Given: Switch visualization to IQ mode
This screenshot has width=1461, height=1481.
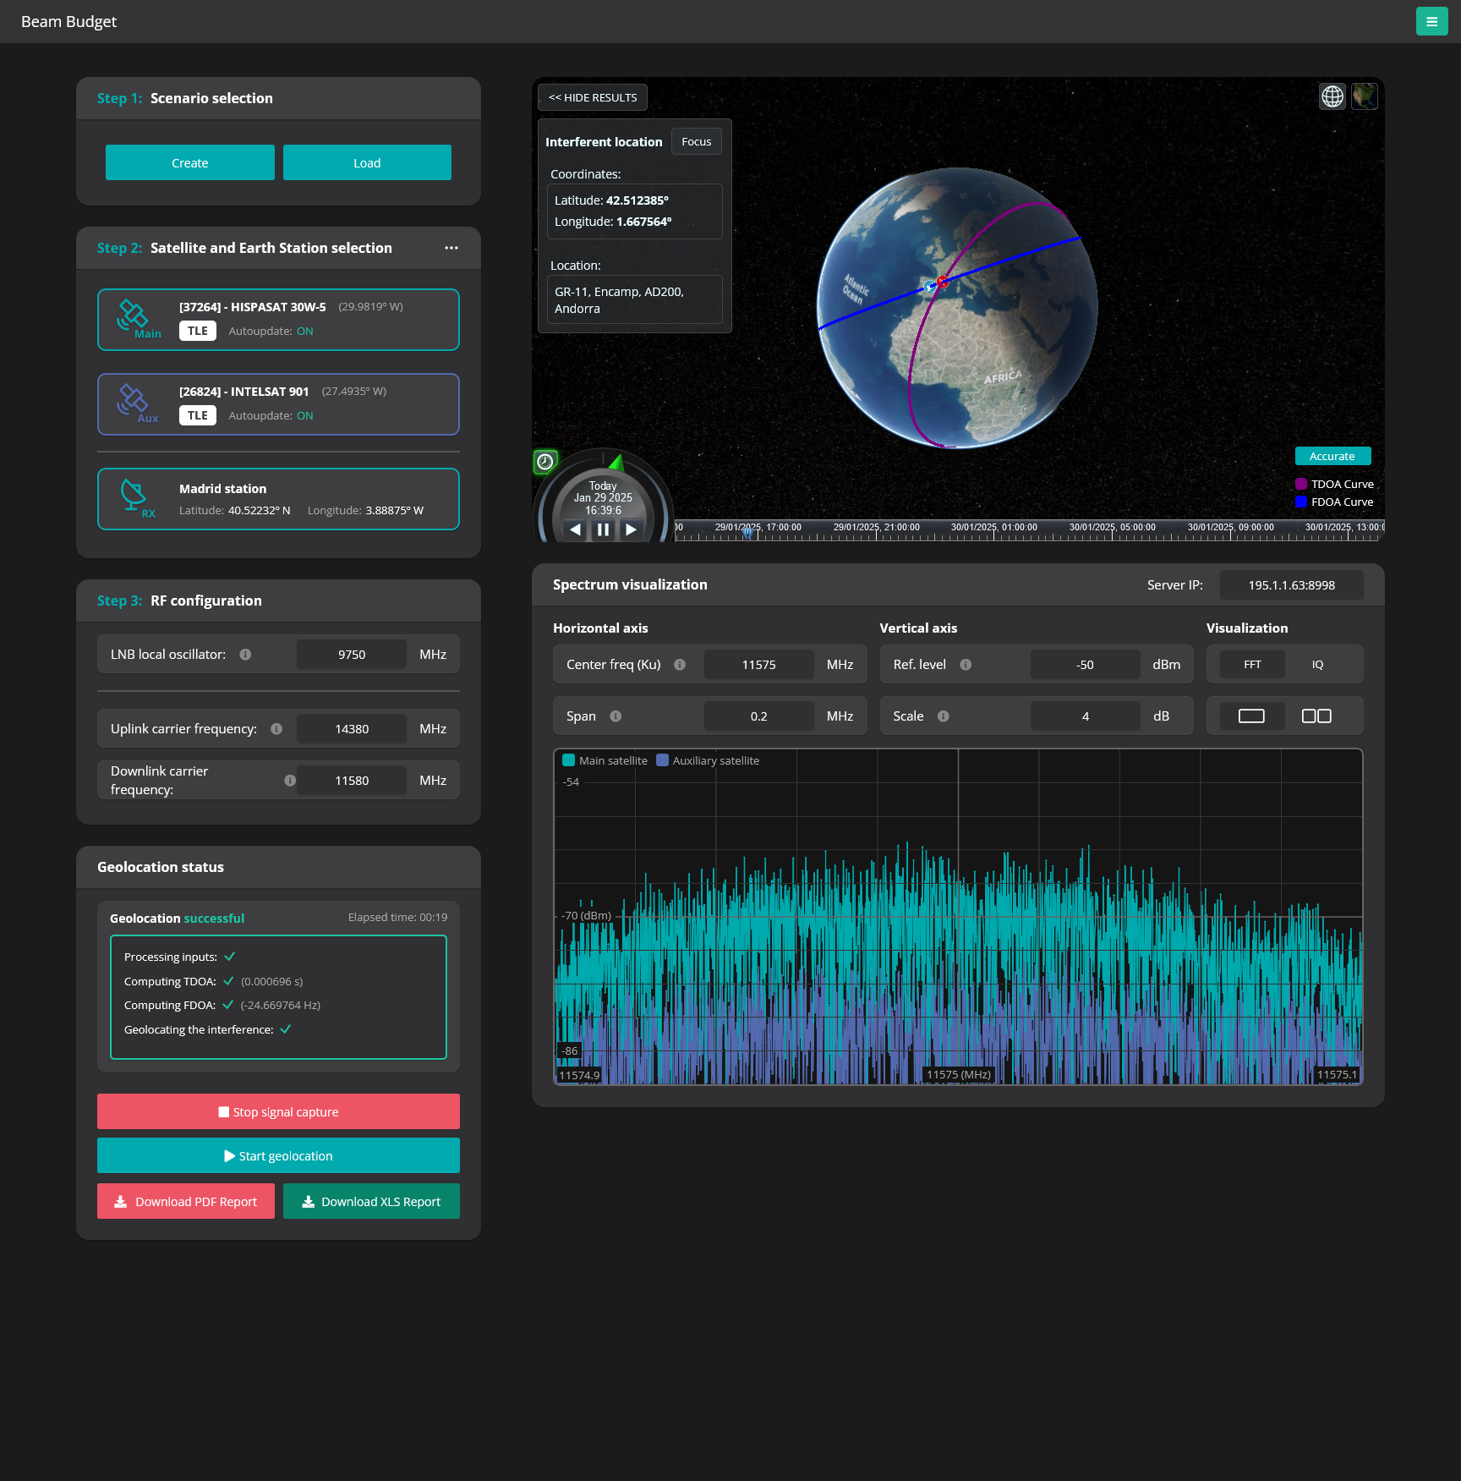Looking at the screenshot, I should [x=1317, y=665].
